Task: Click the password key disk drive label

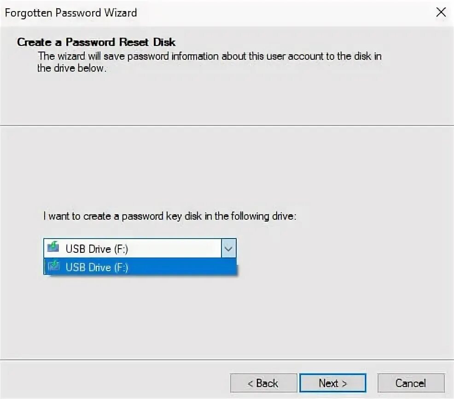Action: point(170,216)
